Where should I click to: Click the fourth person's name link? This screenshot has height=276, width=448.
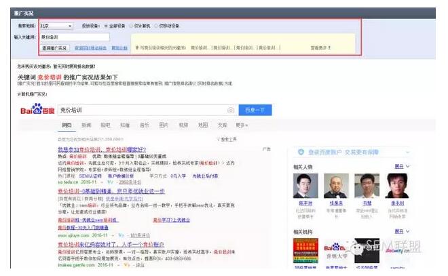click(x=397, y=203)
